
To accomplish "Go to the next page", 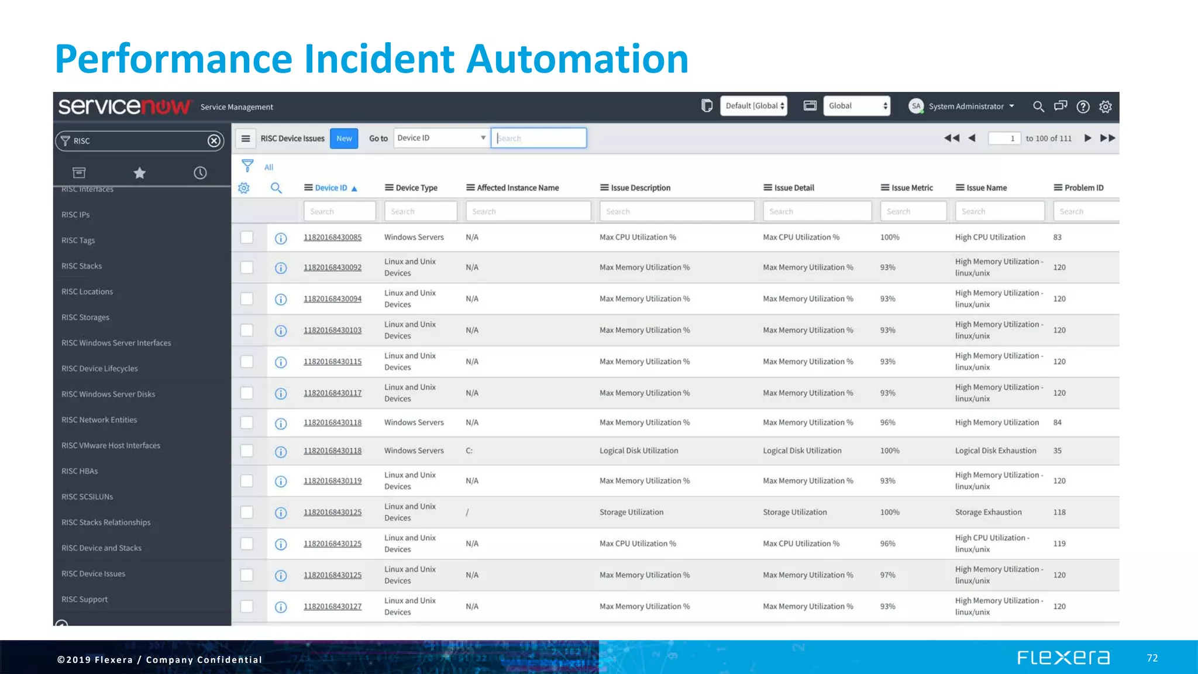I will (1087, 138).
